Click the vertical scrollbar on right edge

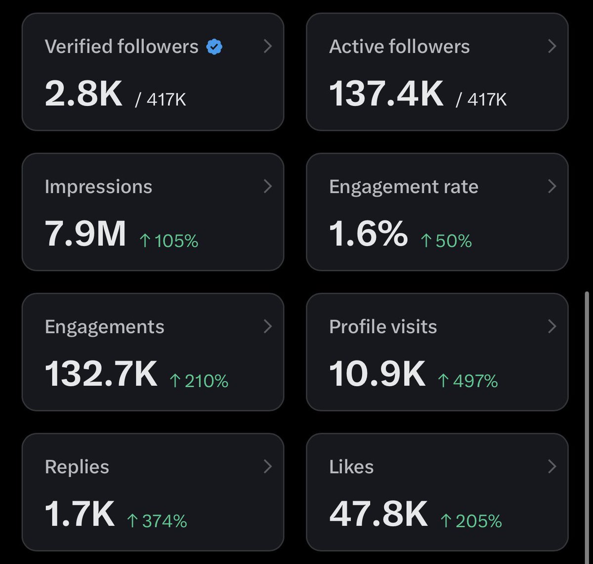coord(587,426)
